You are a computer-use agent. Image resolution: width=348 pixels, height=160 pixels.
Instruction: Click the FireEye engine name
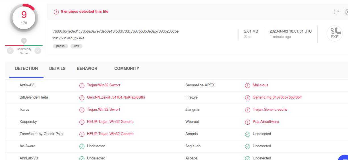191,97
